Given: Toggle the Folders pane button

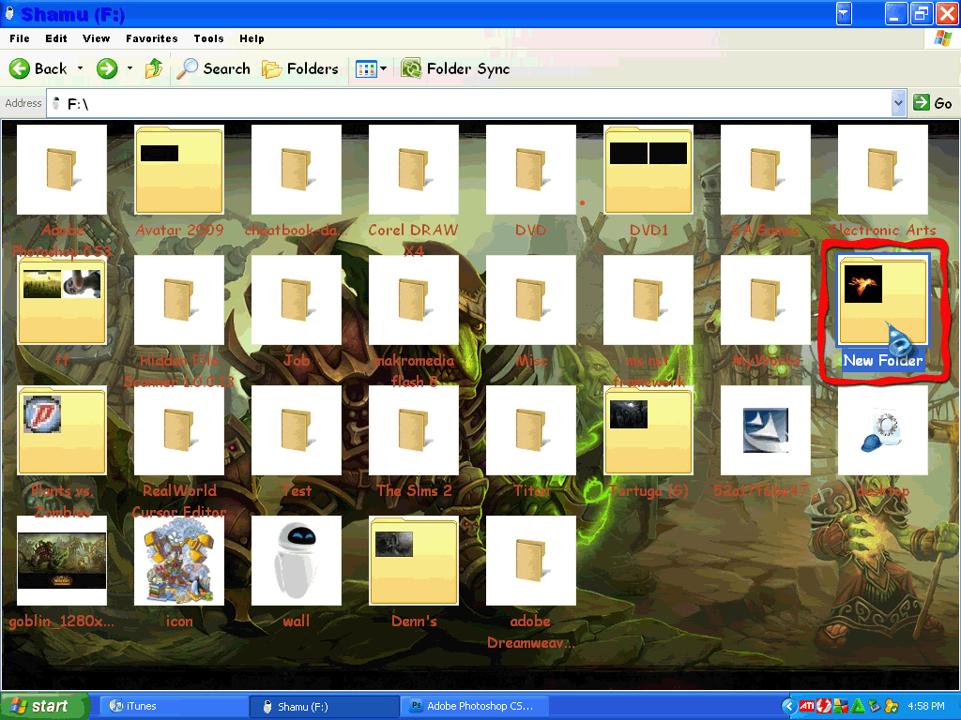Looking at the screenshot, I should (299, 68).
